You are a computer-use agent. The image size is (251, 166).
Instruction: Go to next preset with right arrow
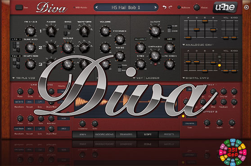(x=156, y=7)
